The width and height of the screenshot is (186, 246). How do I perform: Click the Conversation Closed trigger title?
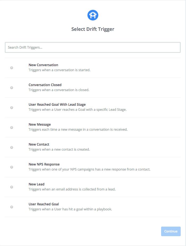45,85
